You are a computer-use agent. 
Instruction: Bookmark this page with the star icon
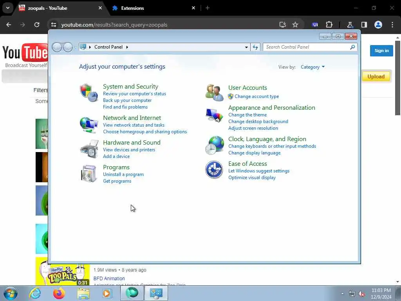[x=295, y=25]
